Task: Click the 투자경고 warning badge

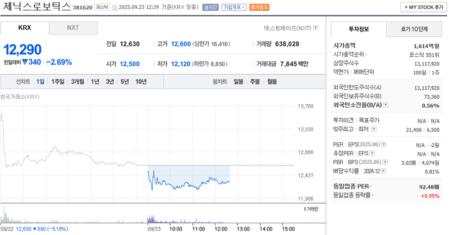Action: coord(259,7)
